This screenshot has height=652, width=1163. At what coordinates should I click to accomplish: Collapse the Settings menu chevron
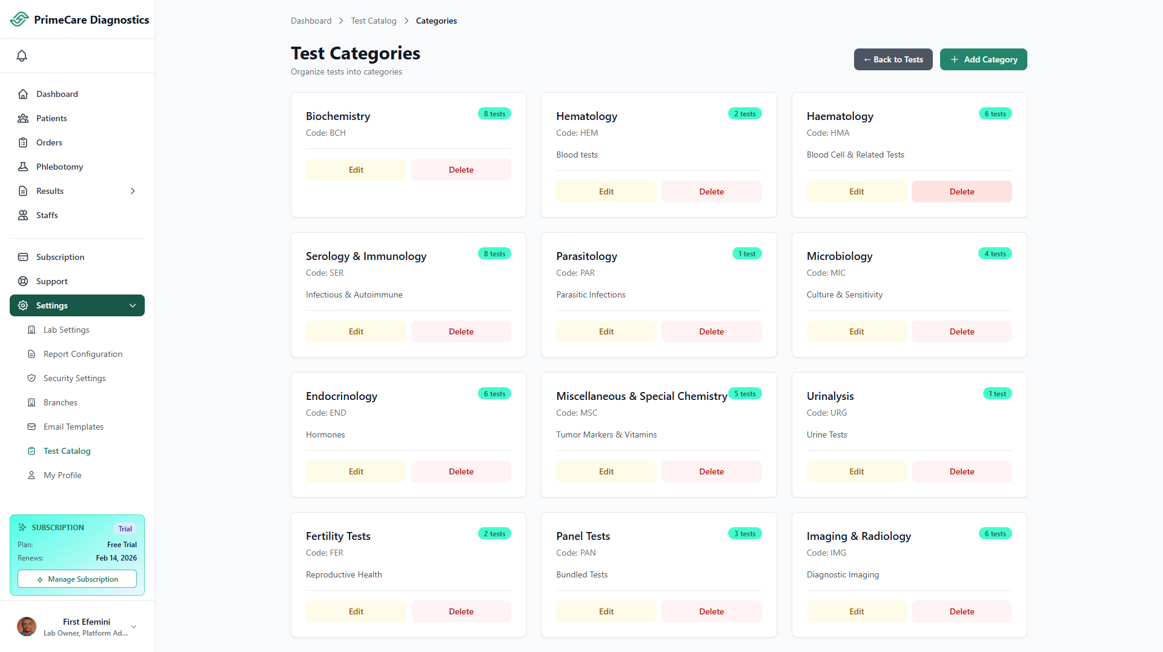point(133,305)
